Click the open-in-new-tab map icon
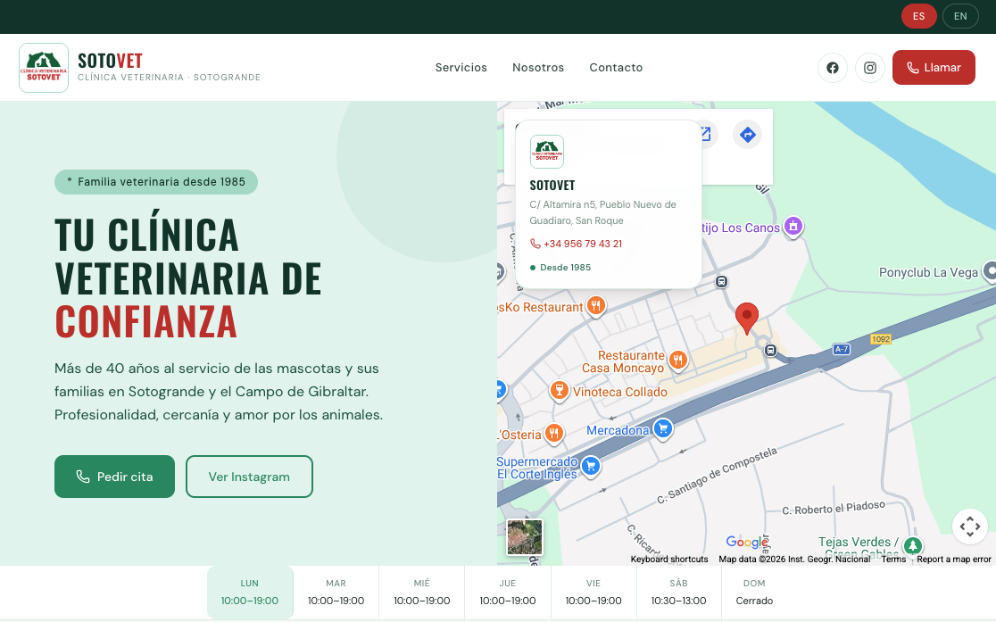The height and width of the screenshot is (622, 996). (704, 134)
